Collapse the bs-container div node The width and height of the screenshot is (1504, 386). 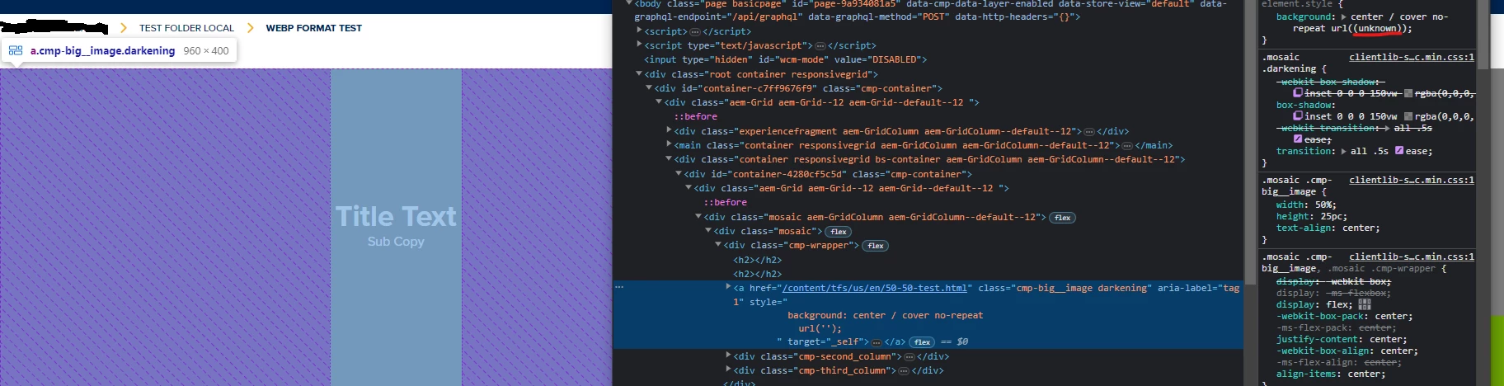pos(669,158)
